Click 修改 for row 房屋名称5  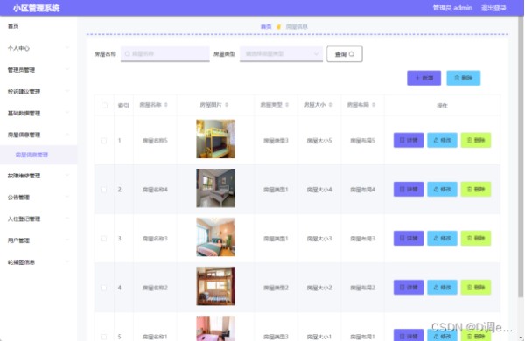pyautogui.click(x=442, y=140)
